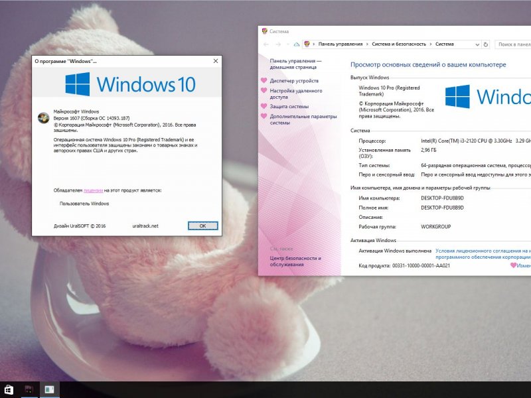The image size is (531, 398).
Task: Open the Store from the taskbar
Action: pyautogui.click(x=8, y=389)
